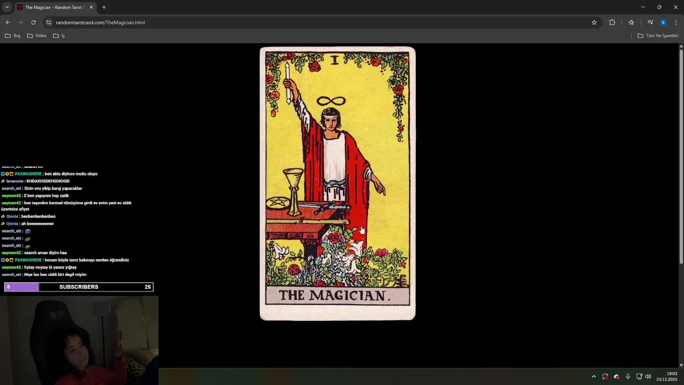
Task: Click chat message 'KHDAKHSDKHSDKHSD'
Action: (x=48, y=181)
